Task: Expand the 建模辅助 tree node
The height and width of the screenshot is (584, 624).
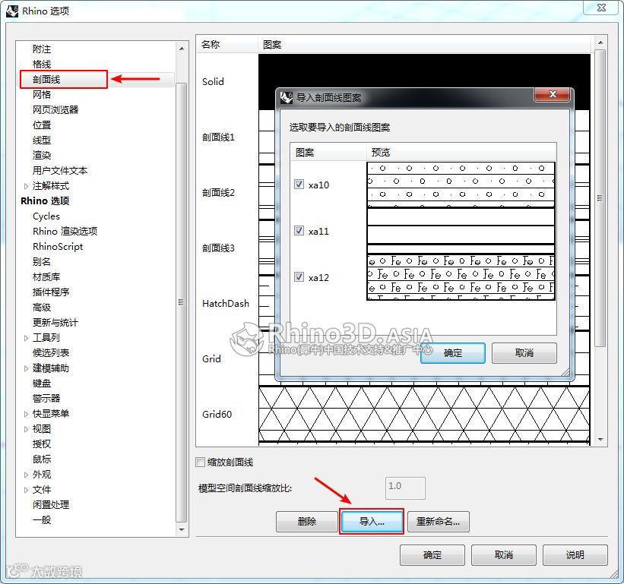Action: pyautogui.click(x=26, y=368)
